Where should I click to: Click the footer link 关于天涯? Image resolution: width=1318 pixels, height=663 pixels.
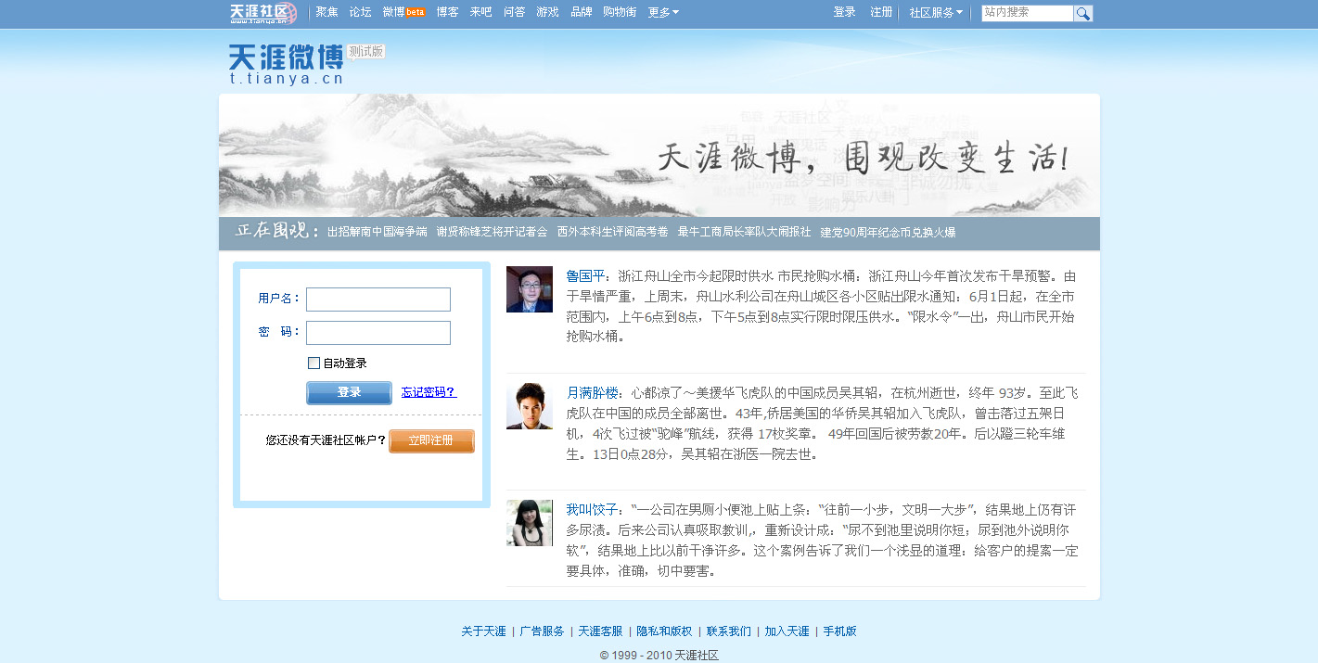[x=483, y=631]
